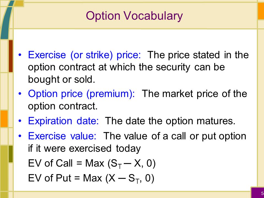Click the bullet before Exercise value
Image resolution: width=264 pixels, height=198 pixels.
[20, 136]
